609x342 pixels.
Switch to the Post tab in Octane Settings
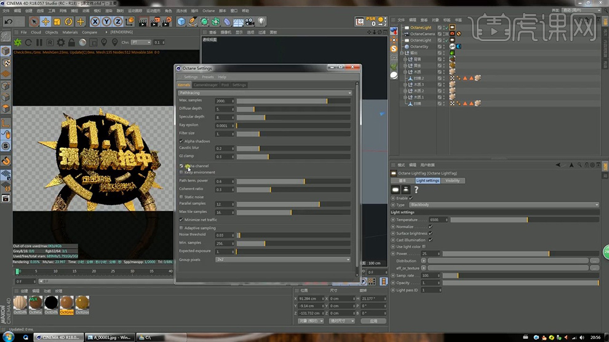tap(225, 85)
